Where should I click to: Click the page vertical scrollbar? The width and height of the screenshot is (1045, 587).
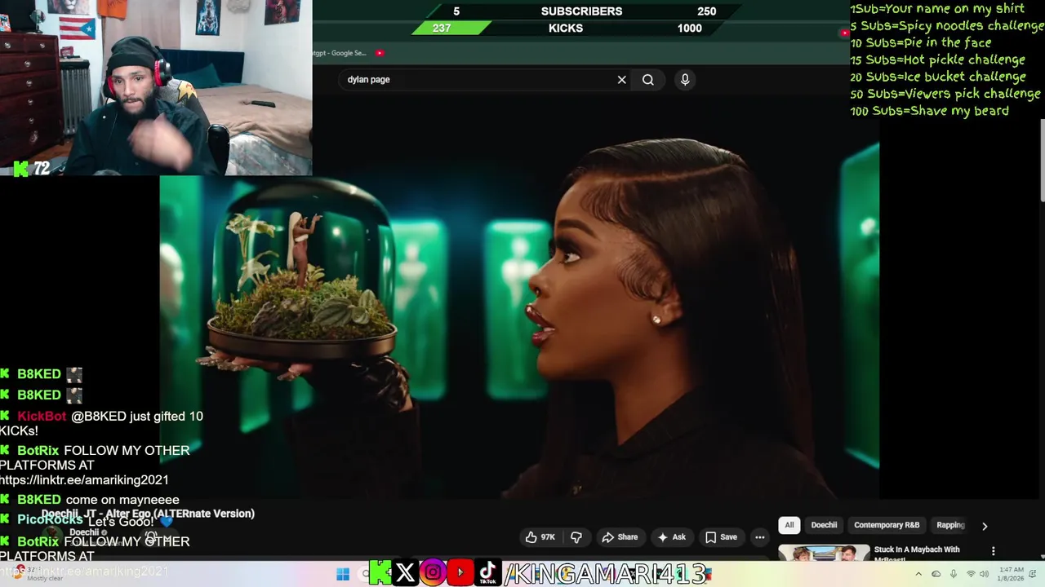(x=1042, y=159)
